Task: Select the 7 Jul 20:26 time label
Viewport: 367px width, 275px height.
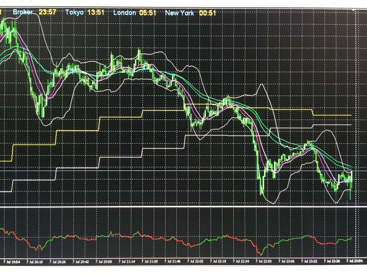Action: (x=57, y=262)
